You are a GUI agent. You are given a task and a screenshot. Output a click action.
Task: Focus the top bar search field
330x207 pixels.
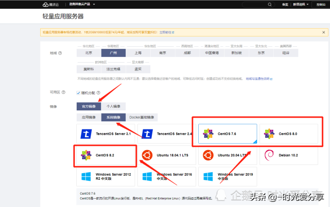click(258, 5)
